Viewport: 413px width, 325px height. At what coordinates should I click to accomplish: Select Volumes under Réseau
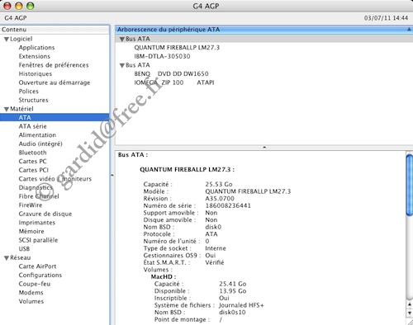31,301
